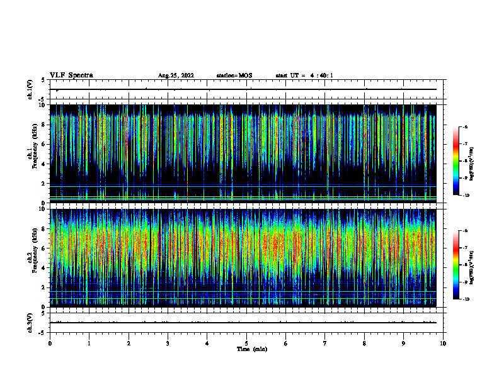This screenshot has height=385, width=499.
Task: Click the "4" kHz tick on ch.1 frequency axis
Action: (x=44, y=164)
